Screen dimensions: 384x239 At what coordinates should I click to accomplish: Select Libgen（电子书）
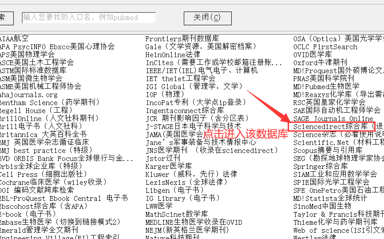click(x=175, y=190)
